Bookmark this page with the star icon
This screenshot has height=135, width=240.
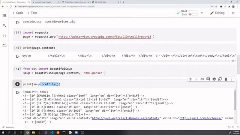(x=216, y=6)
